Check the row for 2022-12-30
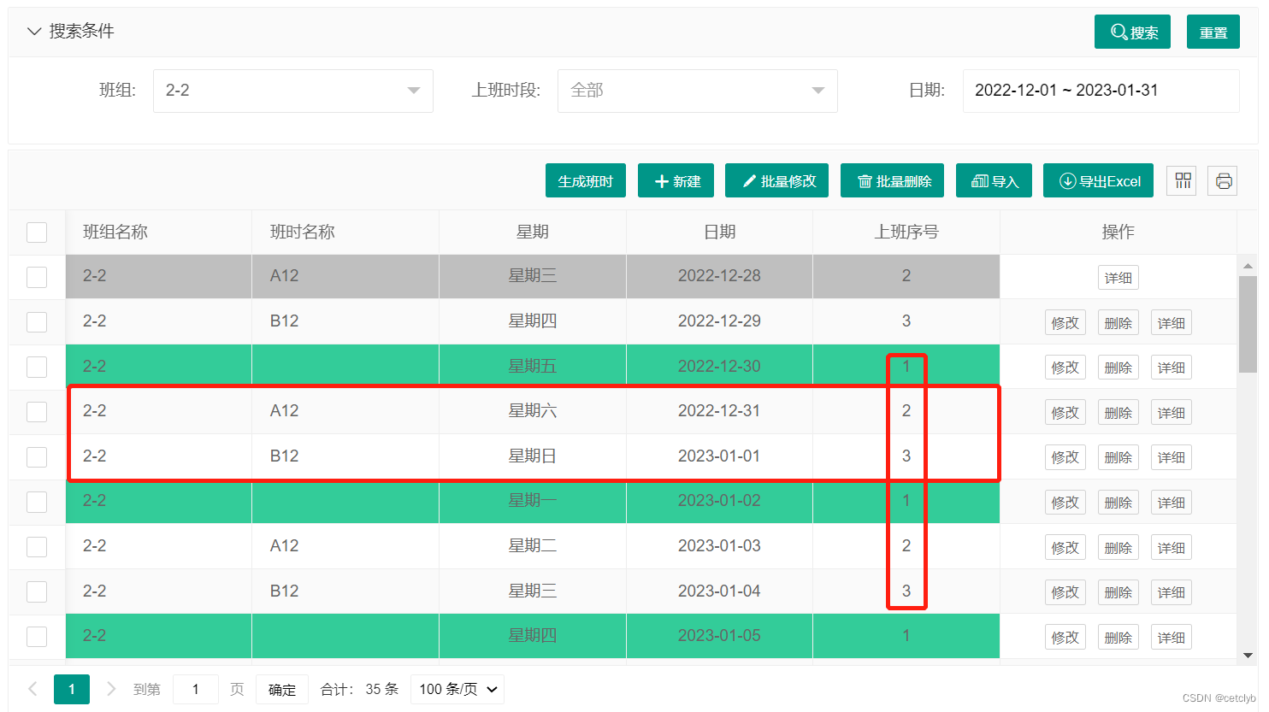 coord(37,367)
